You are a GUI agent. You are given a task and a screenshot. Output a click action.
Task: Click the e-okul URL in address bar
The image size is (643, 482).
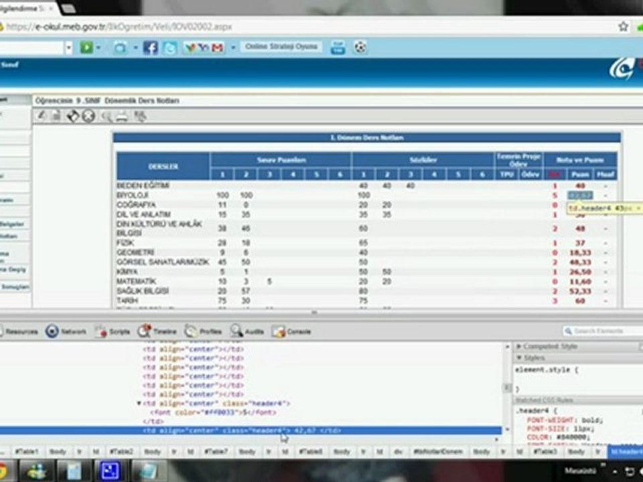119,27
